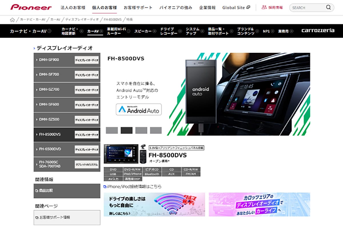
Task: Select DMH-SF700 in sidebar
Action: pos(67,74)
